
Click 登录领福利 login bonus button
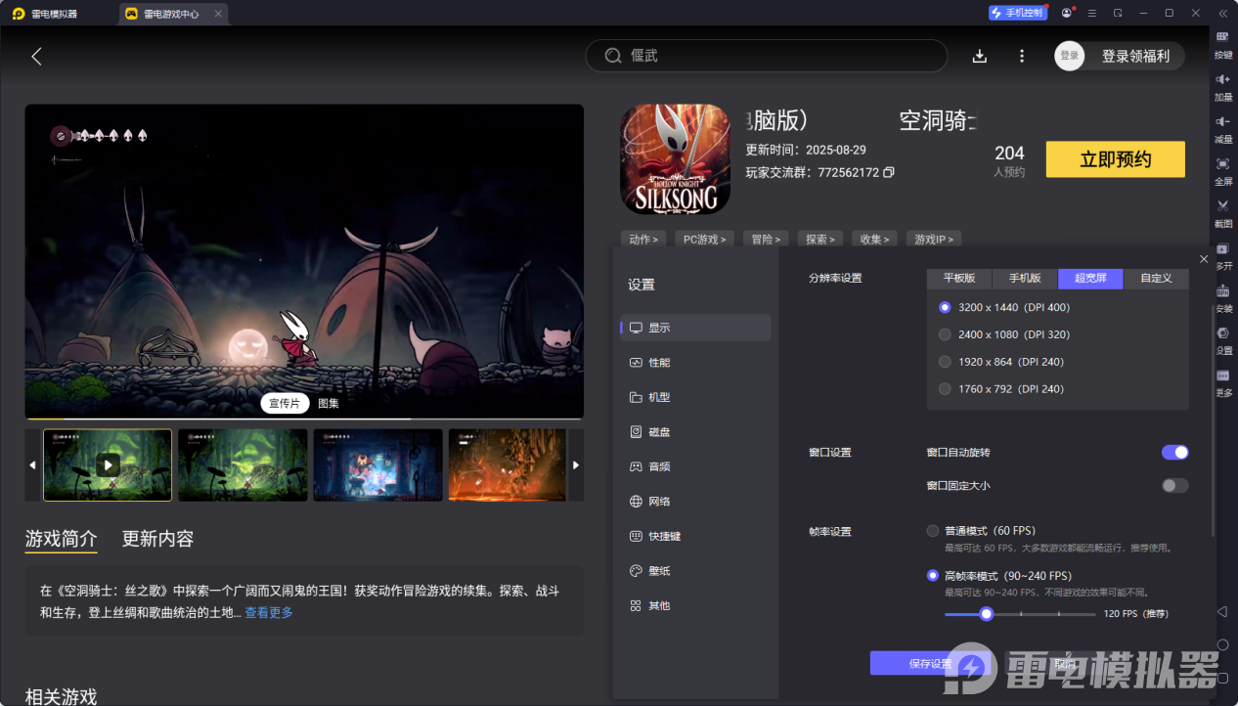click(x=1135, y=56)
